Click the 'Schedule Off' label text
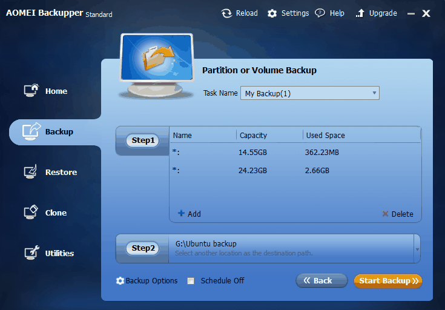The height and width of the screenshot is (310, 445). [x=222, y=281]
